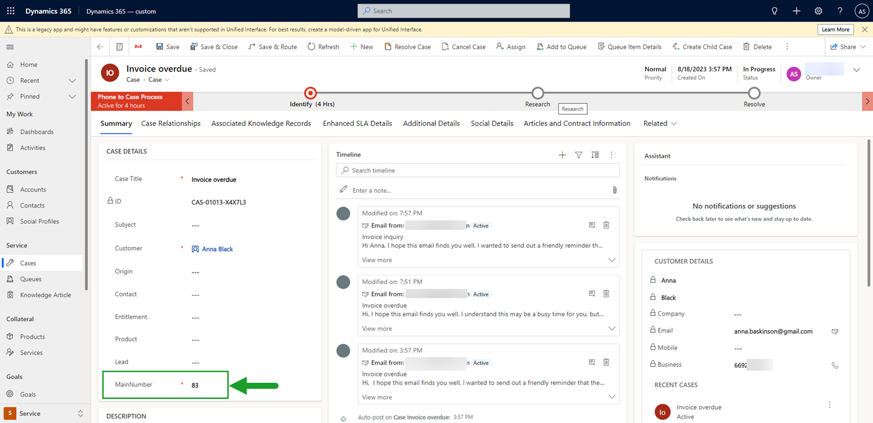
Task: Refresh the case record
Action: [323, 47]
